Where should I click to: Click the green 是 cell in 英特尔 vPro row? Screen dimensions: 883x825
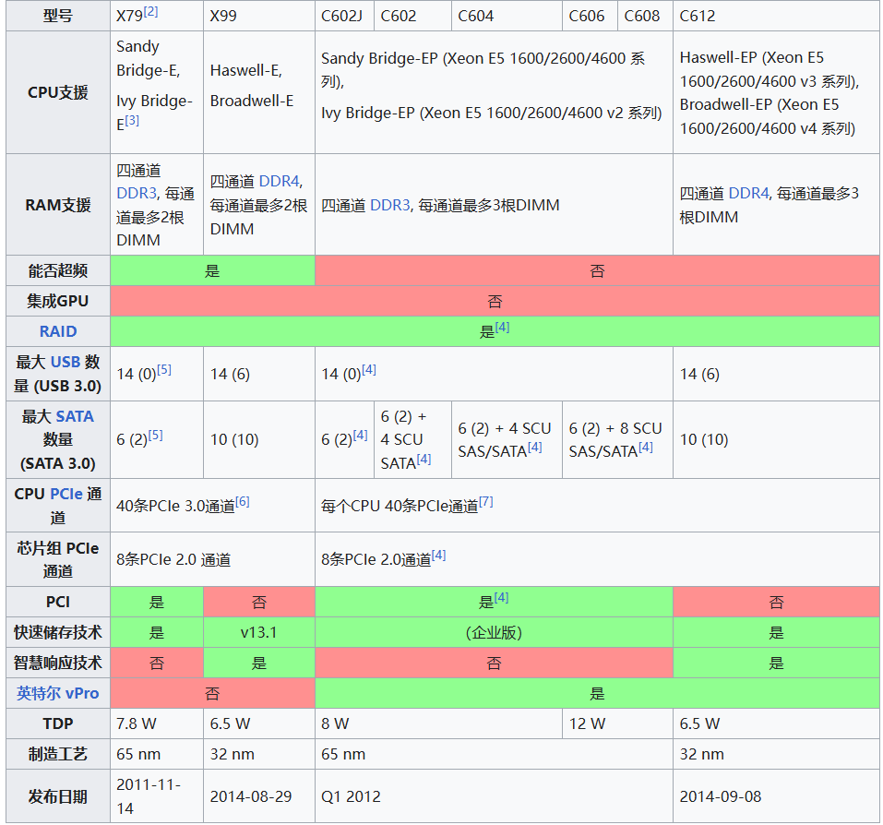pyautogui.click(x=598, y=693)
